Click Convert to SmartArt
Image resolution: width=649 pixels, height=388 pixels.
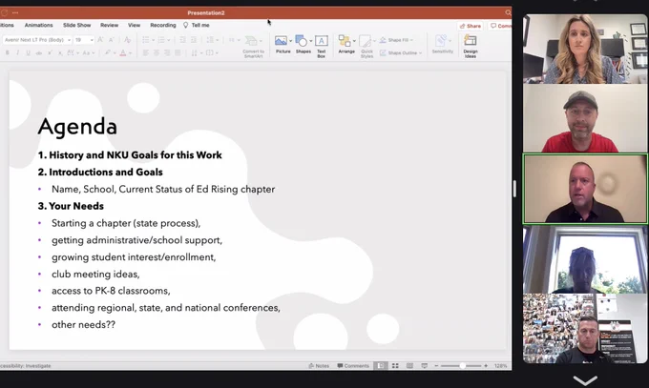[253, 47]
